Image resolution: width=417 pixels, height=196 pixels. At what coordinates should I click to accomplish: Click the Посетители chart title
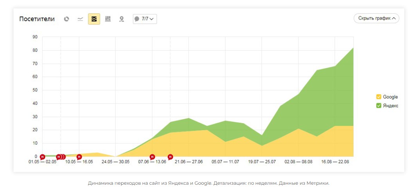(x=37, y=19)
